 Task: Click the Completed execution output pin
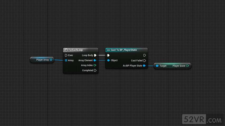click(x=95, y=71)
